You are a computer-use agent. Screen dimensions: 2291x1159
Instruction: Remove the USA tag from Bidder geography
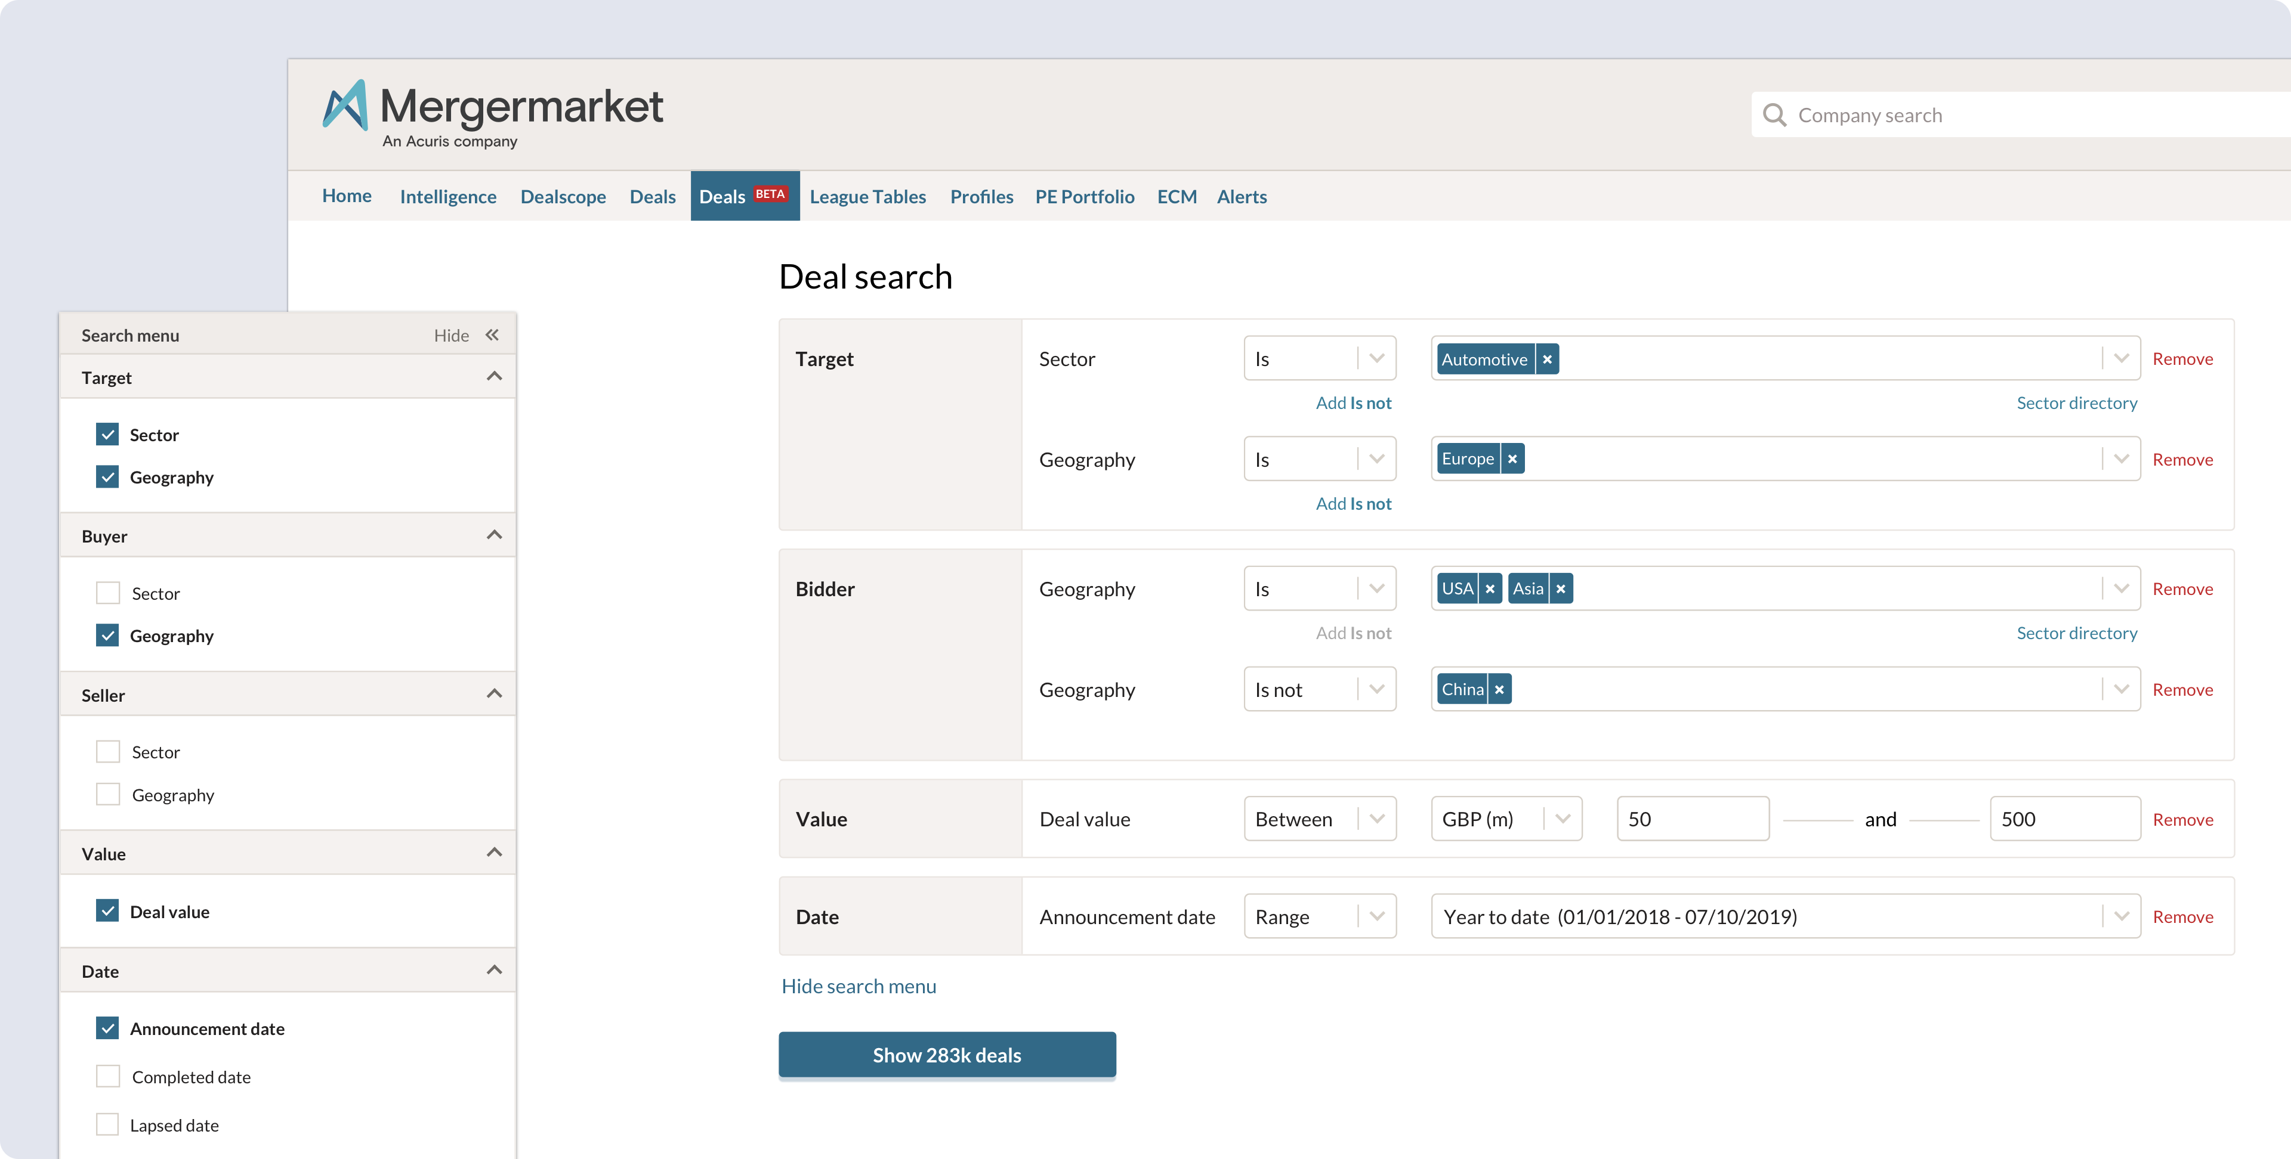[x=1490, y=587]
